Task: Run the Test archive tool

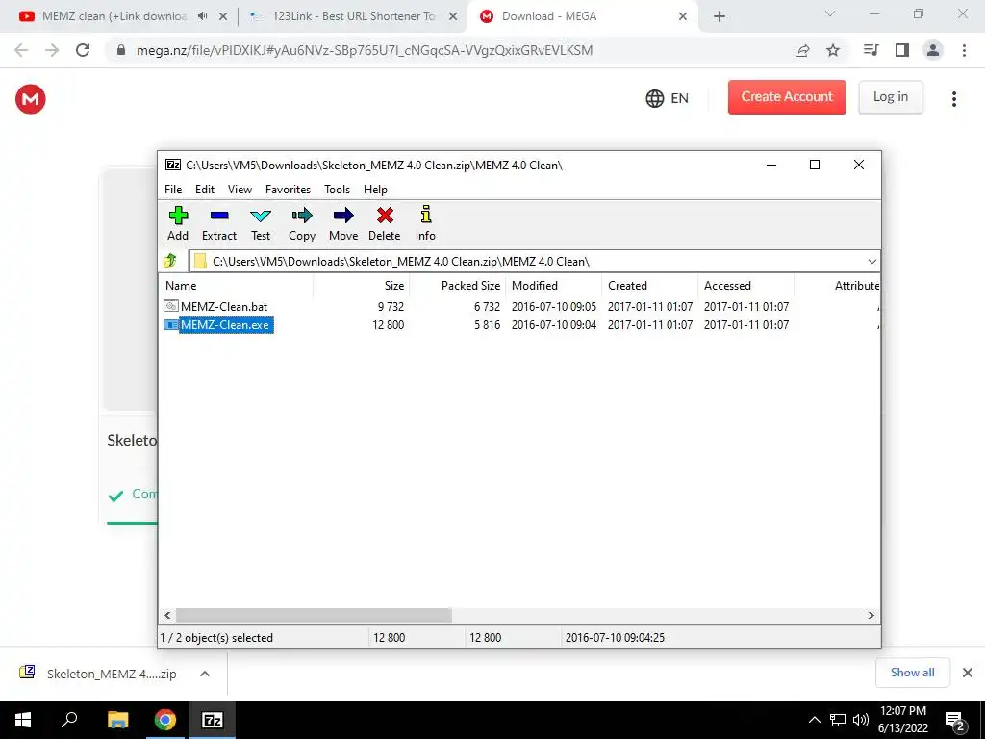Action: [x=260, y=223]
